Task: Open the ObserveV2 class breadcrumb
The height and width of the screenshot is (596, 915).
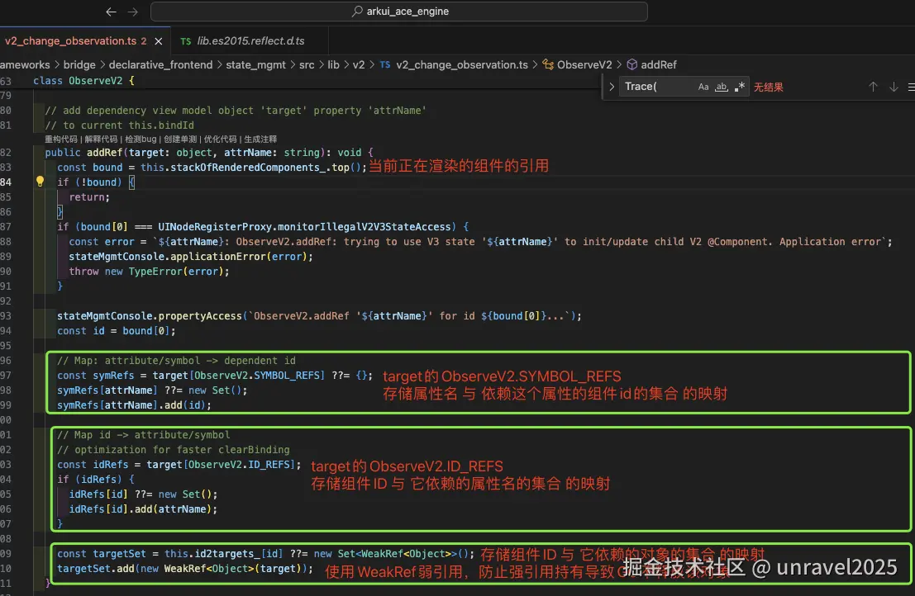Action: pos(584,64)
